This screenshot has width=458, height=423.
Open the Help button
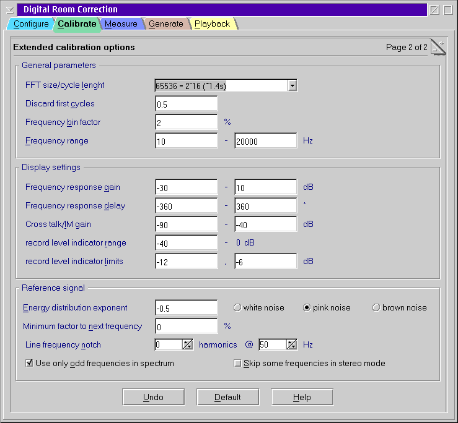pyautogui.click(x=302, y=397)
